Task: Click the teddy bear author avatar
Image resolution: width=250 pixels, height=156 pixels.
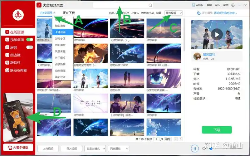Action: coord(197,56)
